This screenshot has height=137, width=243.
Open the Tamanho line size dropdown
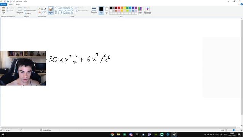pos(94,11)
